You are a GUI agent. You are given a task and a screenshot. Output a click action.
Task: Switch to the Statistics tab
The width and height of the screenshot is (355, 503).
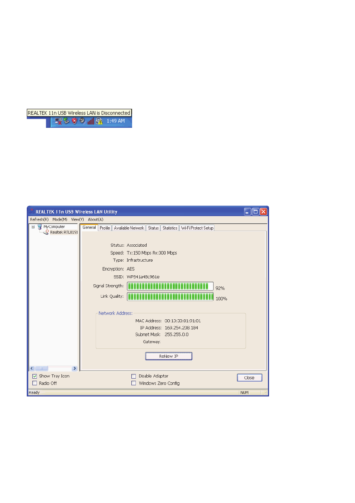pos(170,228)
